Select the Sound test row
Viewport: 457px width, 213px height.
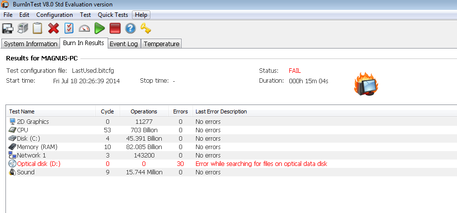(232, 172)
